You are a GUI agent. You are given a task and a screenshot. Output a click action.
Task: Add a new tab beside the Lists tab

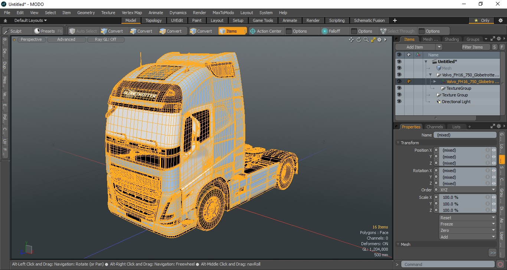point(470,127)
